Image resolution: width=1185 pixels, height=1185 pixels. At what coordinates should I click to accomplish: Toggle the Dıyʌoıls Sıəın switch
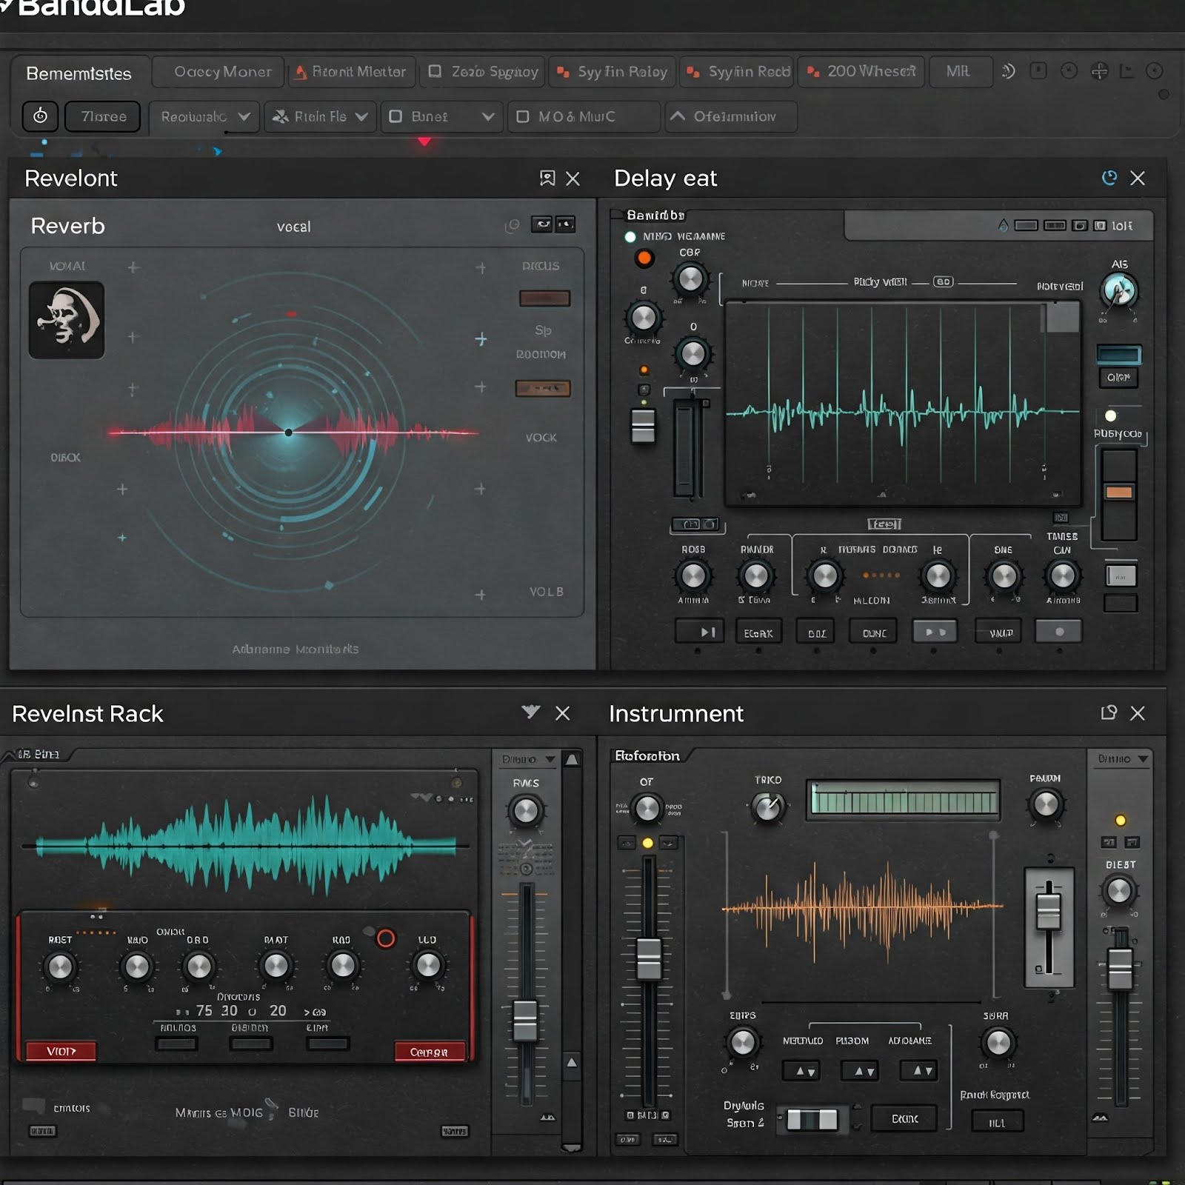click(812, 1119)
